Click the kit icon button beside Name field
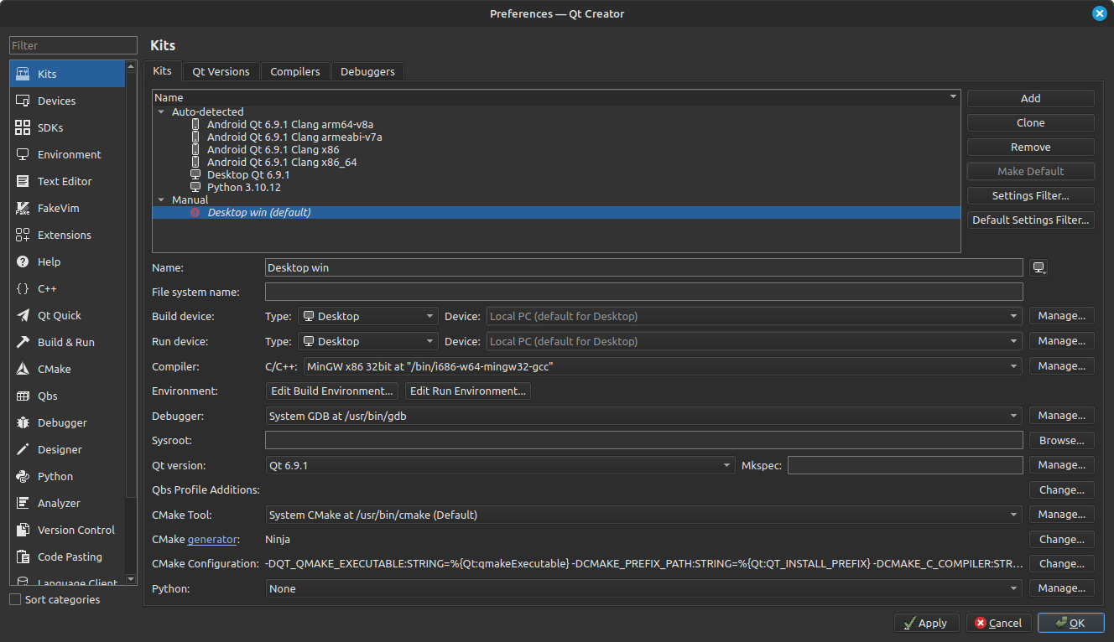Viewport: 1114px width, 642px height. (1039, 267)
